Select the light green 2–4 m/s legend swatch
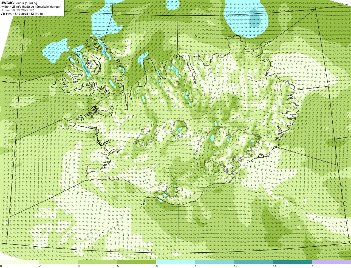Screen dimensions: 351x268 click(59, 262)
